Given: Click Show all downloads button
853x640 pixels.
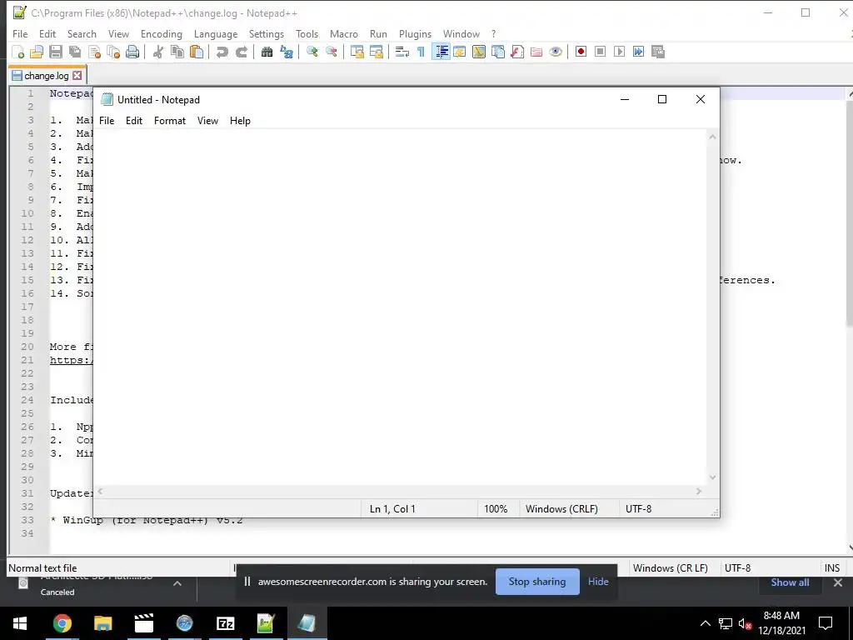Looking at the screenshot, I should [x=790, y=582].
